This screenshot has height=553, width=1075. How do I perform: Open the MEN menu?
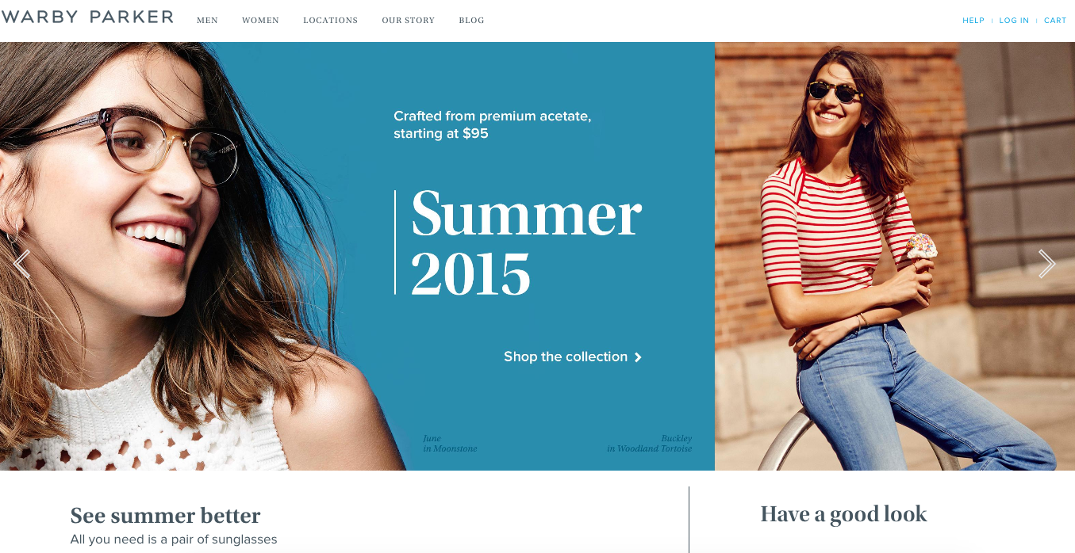[207, 21]
